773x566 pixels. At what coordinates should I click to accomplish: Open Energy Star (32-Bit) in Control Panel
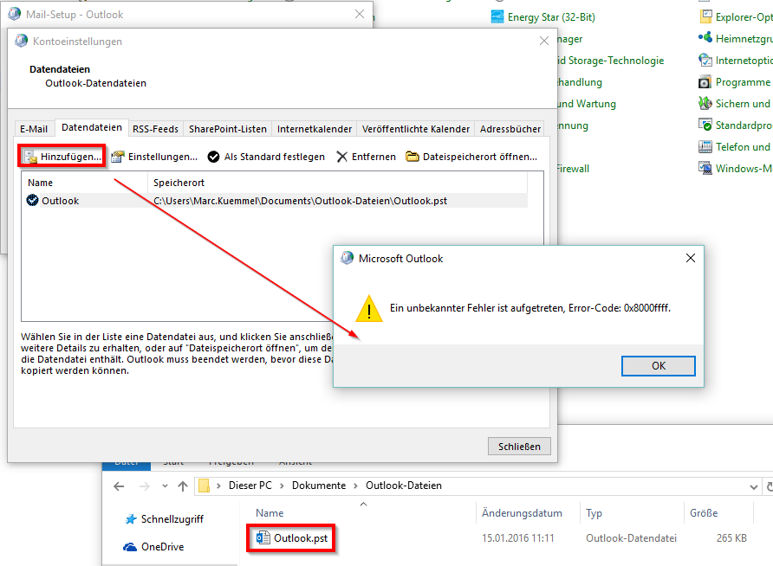550,17
